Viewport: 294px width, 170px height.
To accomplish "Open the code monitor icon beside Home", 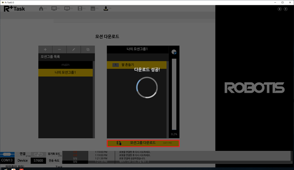I will [54, 8].
